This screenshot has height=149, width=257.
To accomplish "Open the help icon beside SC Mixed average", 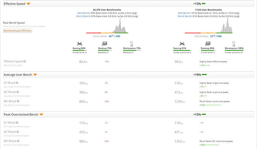I will [17, 83].
